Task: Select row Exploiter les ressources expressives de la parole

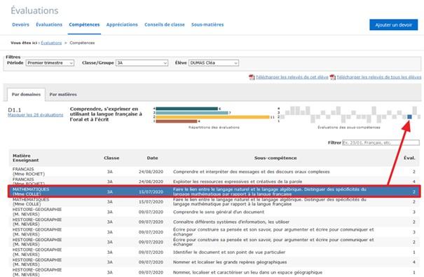Action: [x=214, y=182]
